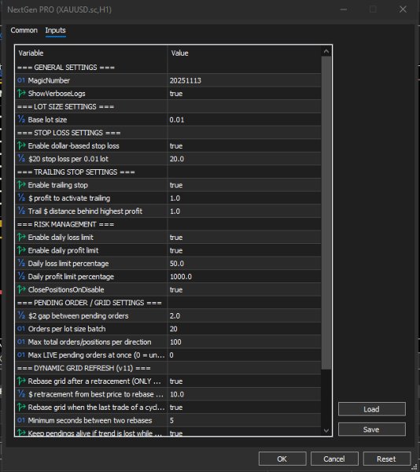Select the MagicNumber value 20251113 field
Viewport: 420px width, 472px height.
[x=244, y=80]
